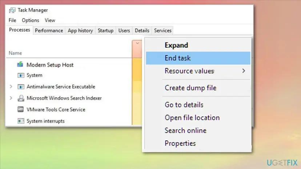This screenshot has width=301, height=169.
Task: Click the sort arrow on the highlighted column
Action: pyautogui.click(x=137, y=43)
